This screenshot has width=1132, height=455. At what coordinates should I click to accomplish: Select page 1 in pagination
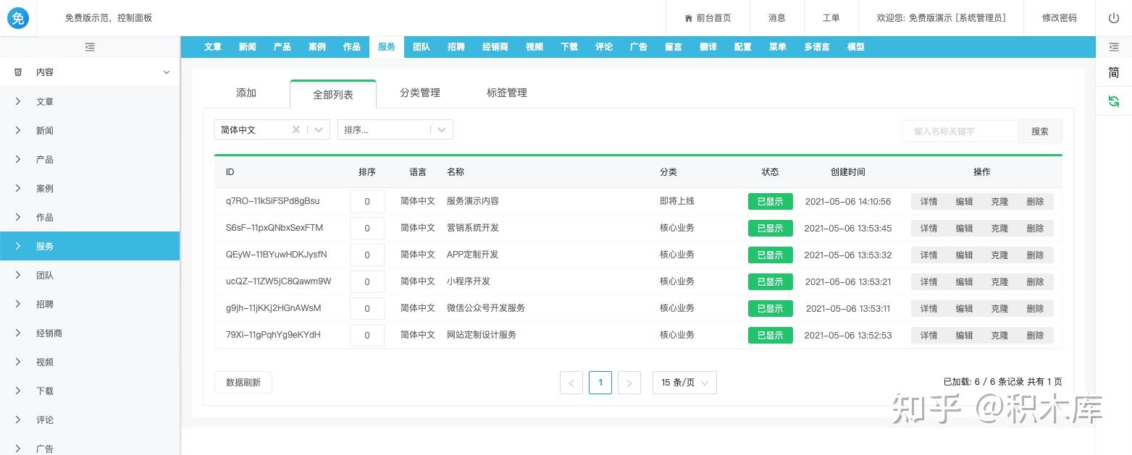click(x=600, y=383)
